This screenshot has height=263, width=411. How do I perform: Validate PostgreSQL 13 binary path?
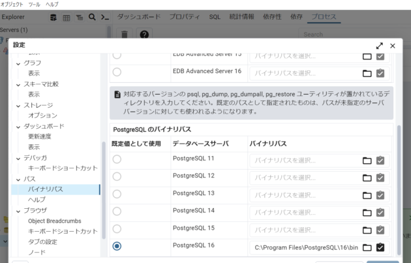point(380,195)
